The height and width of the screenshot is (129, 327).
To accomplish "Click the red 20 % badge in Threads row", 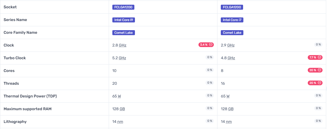I will (315, 83).
